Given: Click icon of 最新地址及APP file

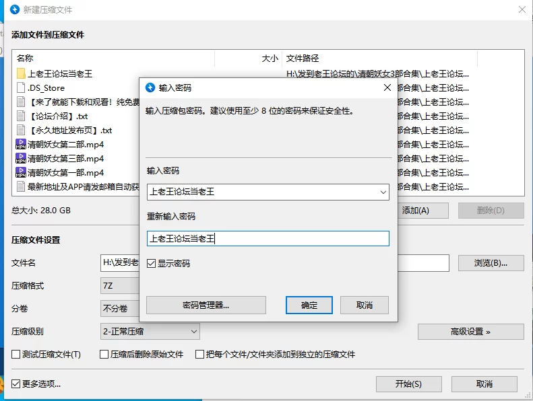Looking at the screenshot, I should point(21,186).
